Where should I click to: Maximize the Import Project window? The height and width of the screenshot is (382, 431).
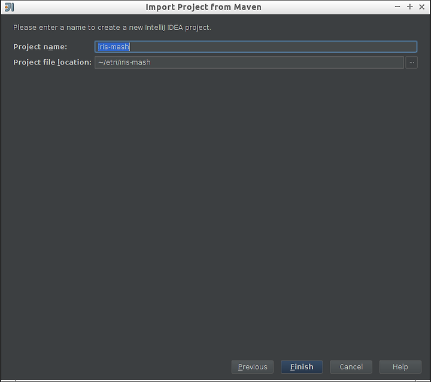point(410,7)
